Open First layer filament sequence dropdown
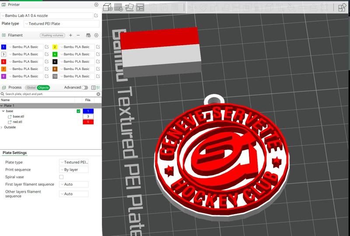The height and width of the screenshot is (236, 350). (x=74, y=184)
